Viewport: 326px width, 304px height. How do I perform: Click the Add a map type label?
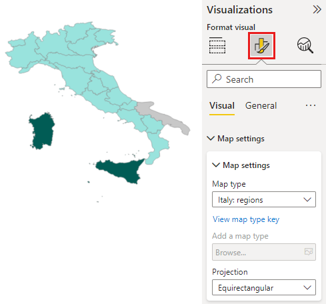click(240, 236)
